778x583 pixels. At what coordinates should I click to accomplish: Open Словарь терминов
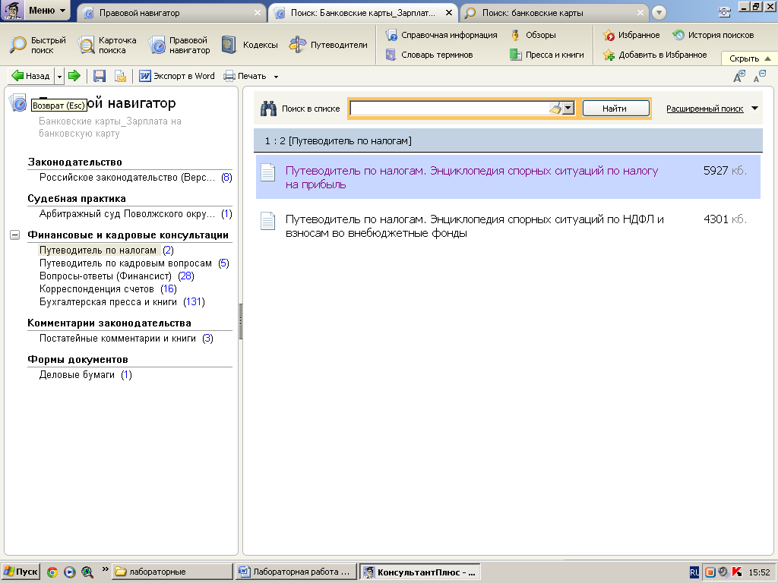tap(430, 55)
